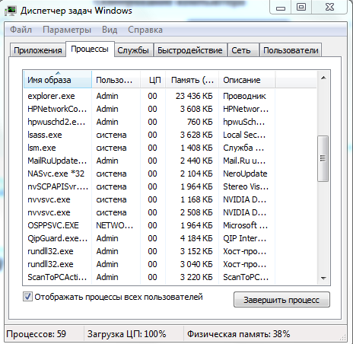Click the NETWO... user cell
353x344 pixels.
[114, 225]
